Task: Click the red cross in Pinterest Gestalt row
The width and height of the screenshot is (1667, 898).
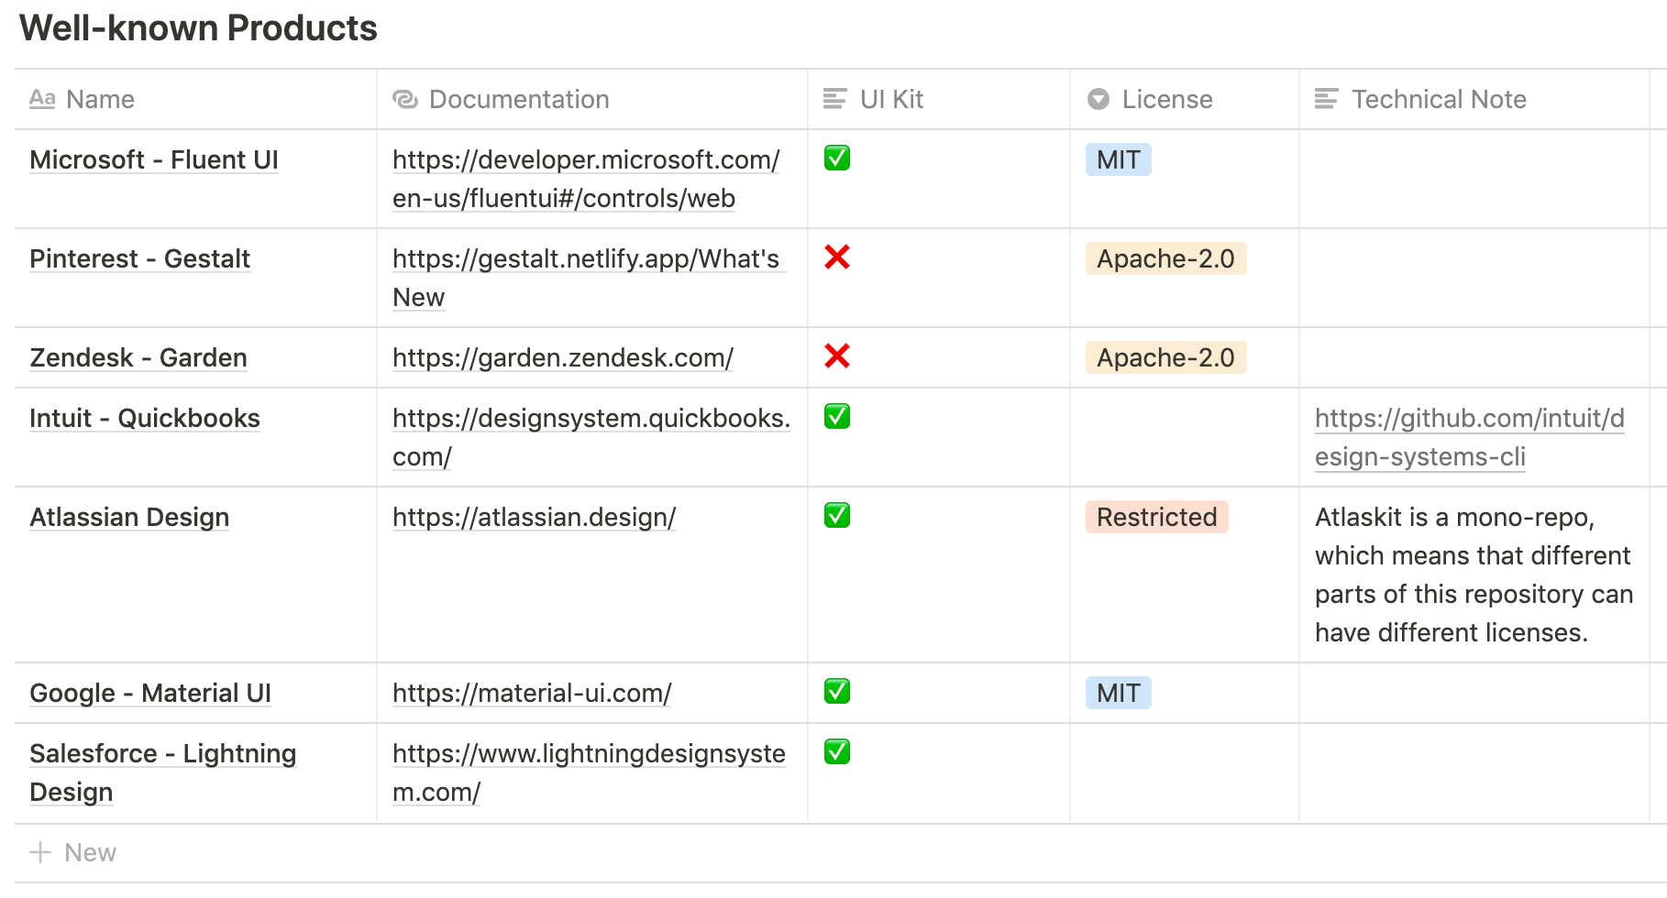Action: click(x=836, y=257)
